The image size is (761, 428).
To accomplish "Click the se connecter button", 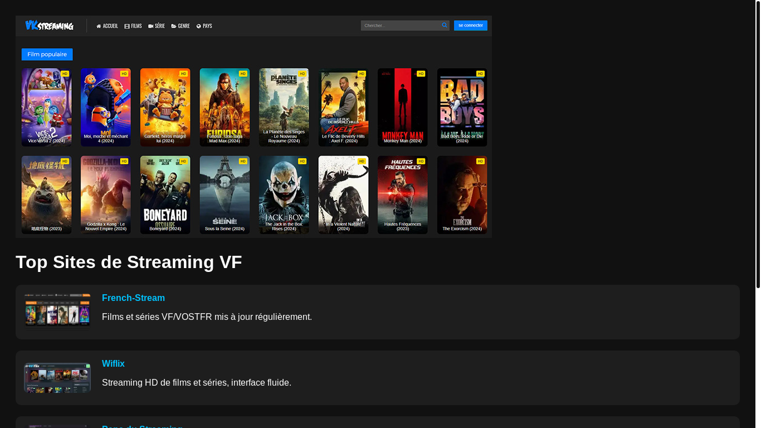I will tap(471, 26).
